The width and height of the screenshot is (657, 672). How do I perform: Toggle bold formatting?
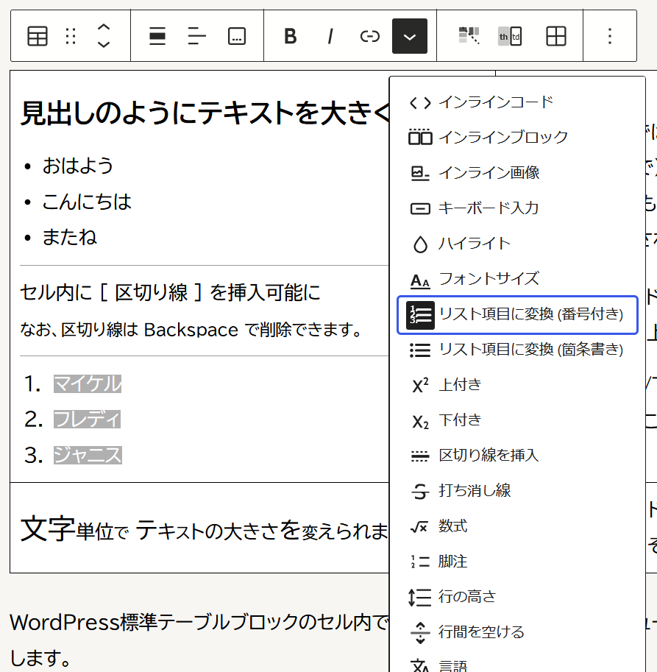(291, 36)
